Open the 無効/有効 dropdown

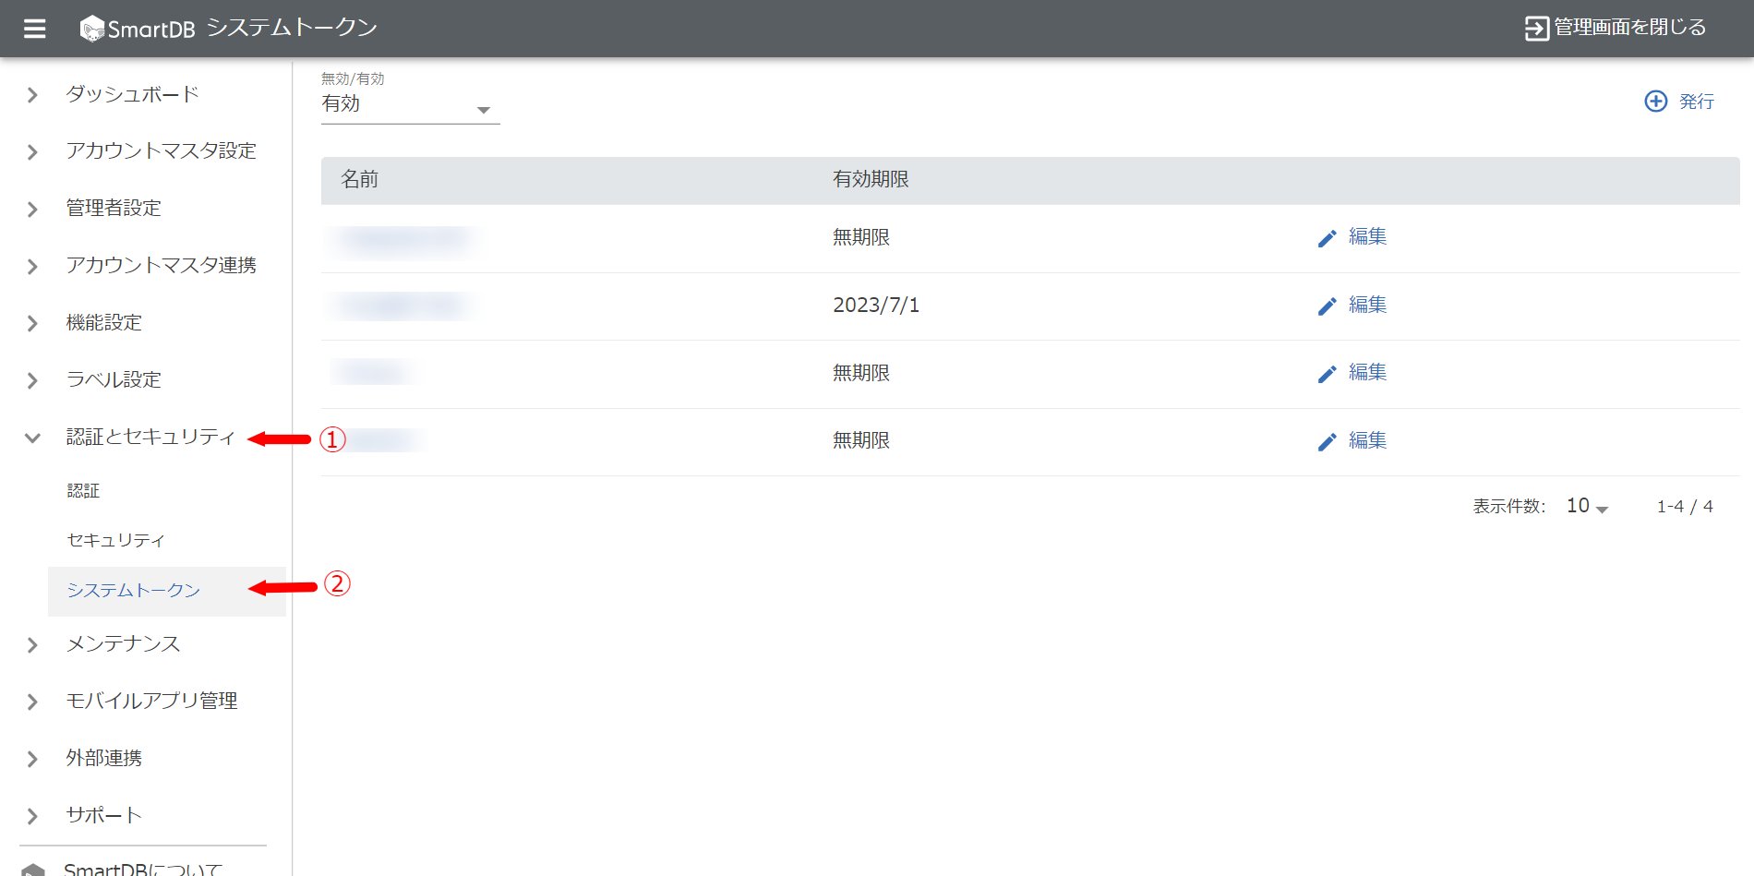pyautogui.click(x=410, y=104)
